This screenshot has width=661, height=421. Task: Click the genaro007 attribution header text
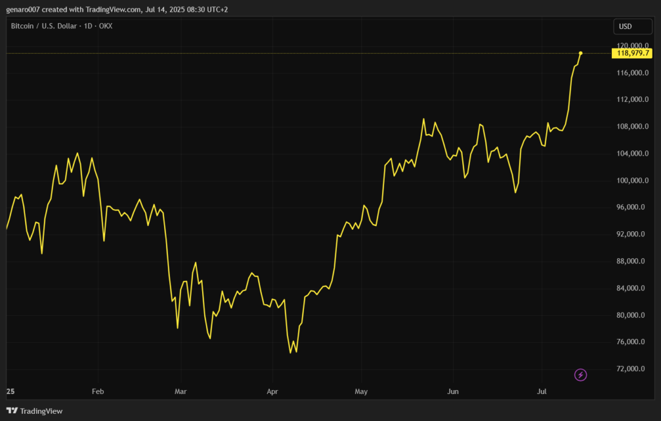pos(116,9)
